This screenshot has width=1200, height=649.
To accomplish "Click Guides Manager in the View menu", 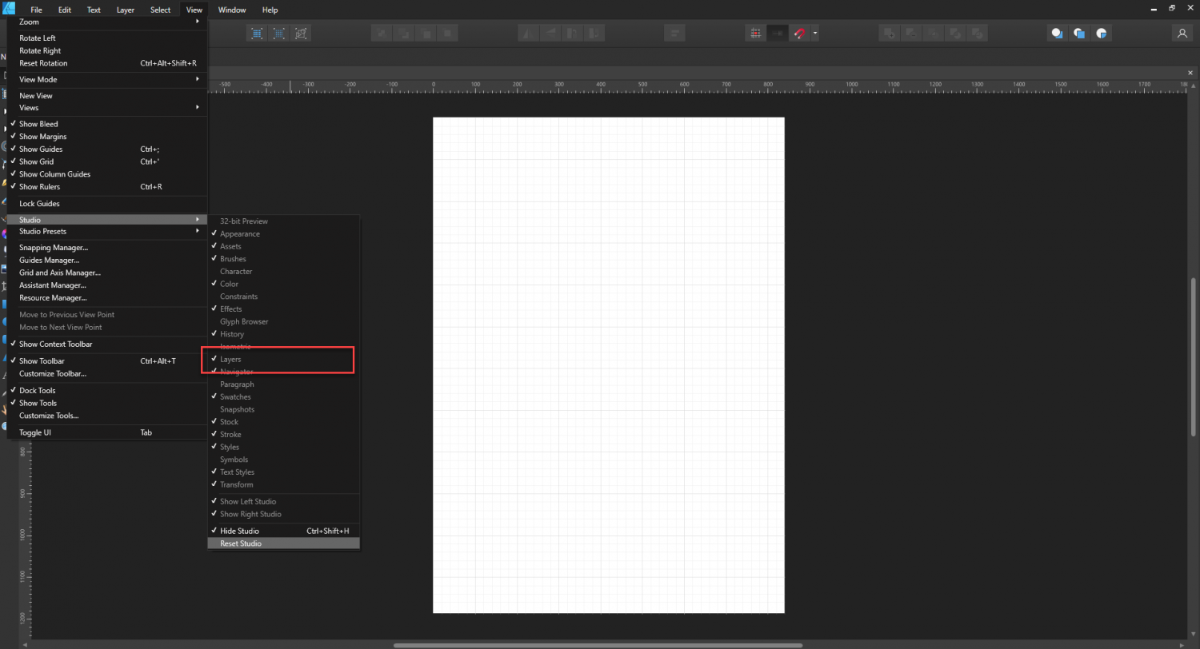I will pyautogui.click(x=48, y=260).
